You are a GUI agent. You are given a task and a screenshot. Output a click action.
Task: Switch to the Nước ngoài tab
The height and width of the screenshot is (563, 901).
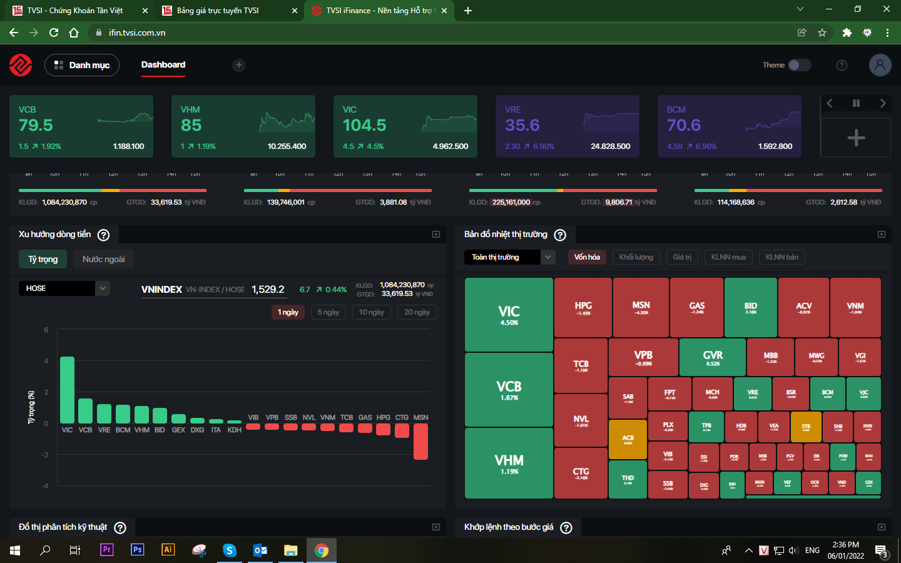coord(104,260)
